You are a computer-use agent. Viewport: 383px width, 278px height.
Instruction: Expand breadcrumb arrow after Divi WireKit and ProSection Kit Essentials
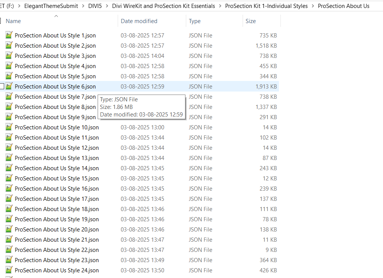[x=220, y=6]
